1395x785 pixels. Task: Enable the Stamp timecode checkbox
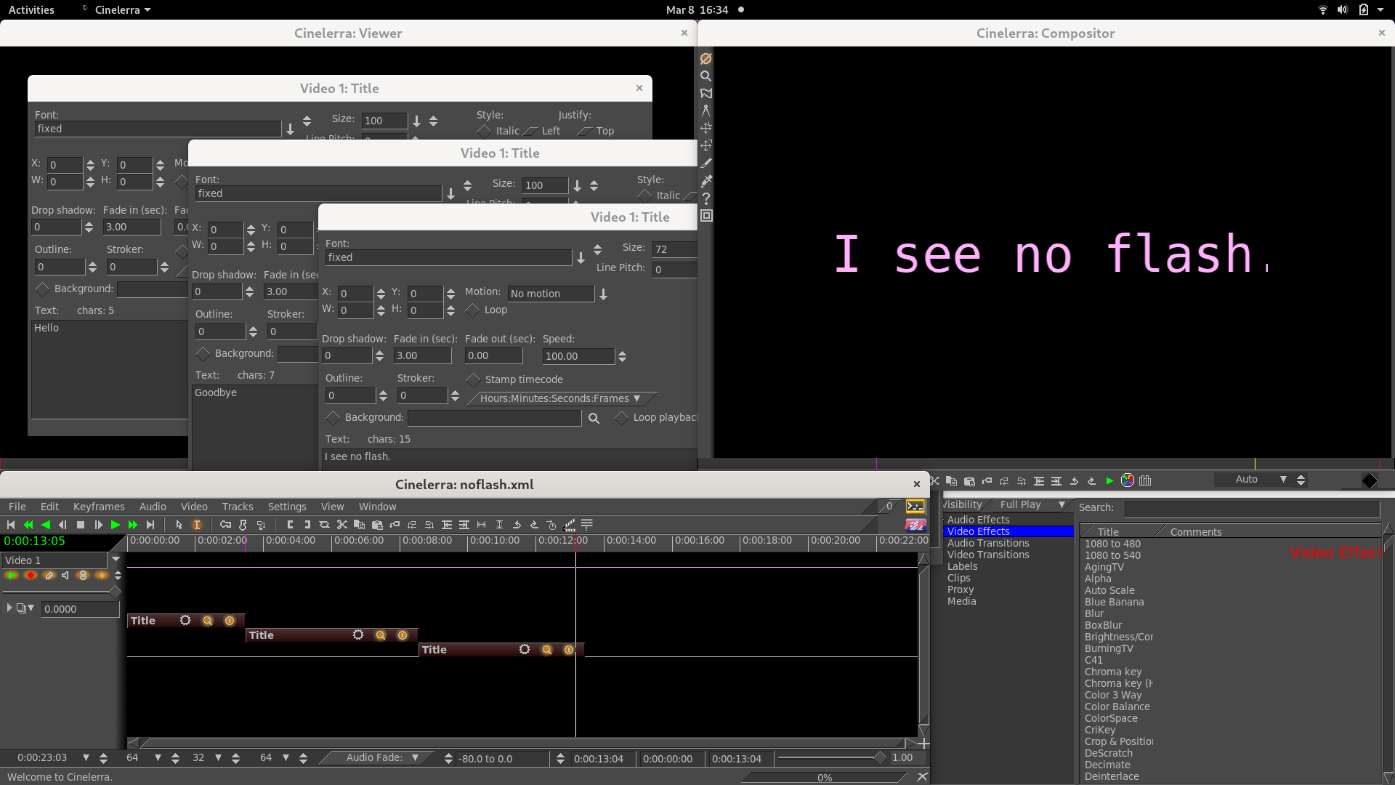click(x=474, y=379)
